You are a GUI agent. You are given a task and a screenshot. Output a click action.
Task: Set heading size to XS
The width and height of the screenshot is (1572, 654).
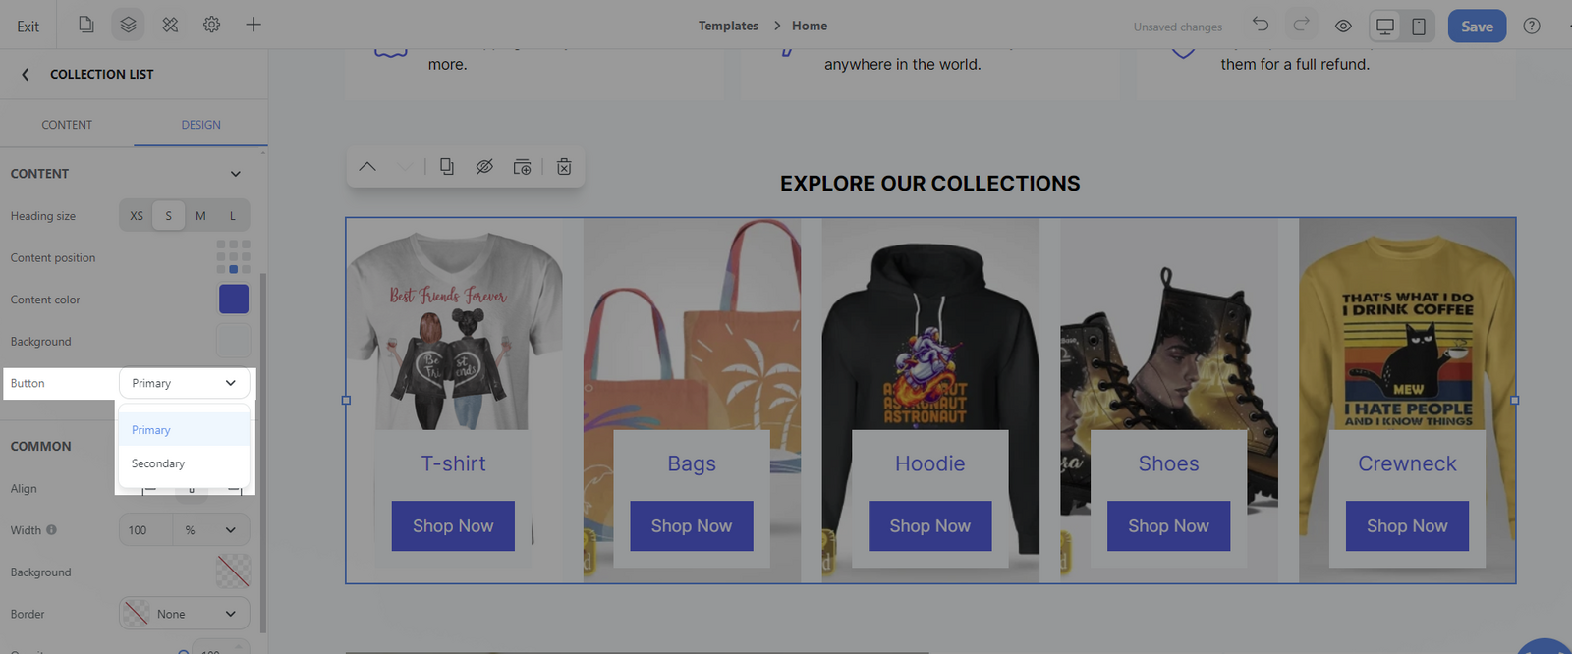[x=137, y=216]
